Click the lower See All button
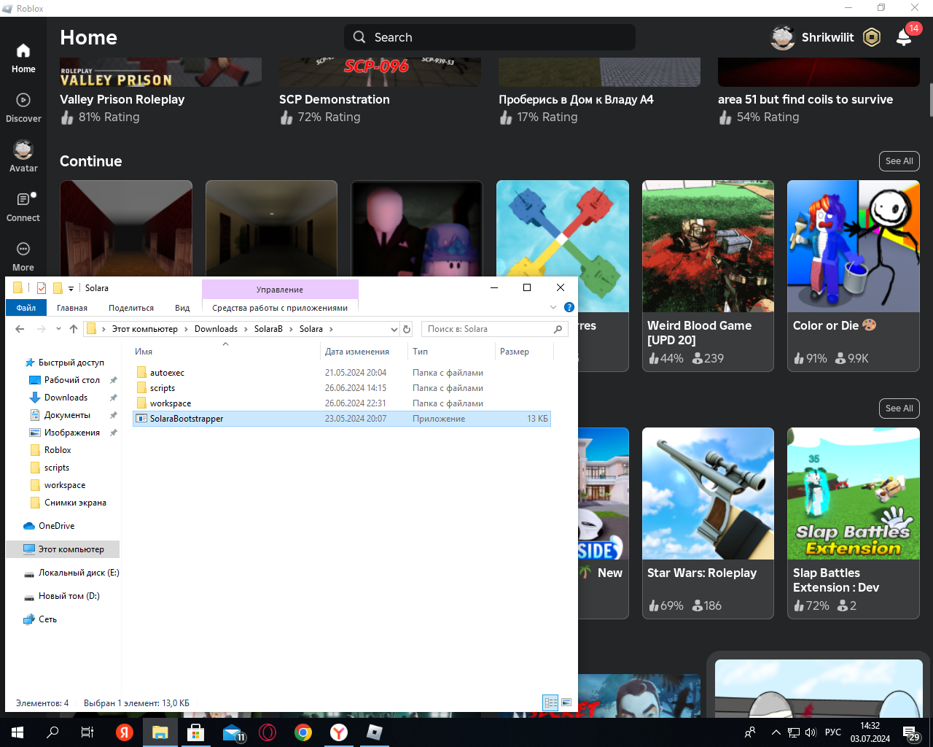This screenshot has height=747, width=933. 899,409
